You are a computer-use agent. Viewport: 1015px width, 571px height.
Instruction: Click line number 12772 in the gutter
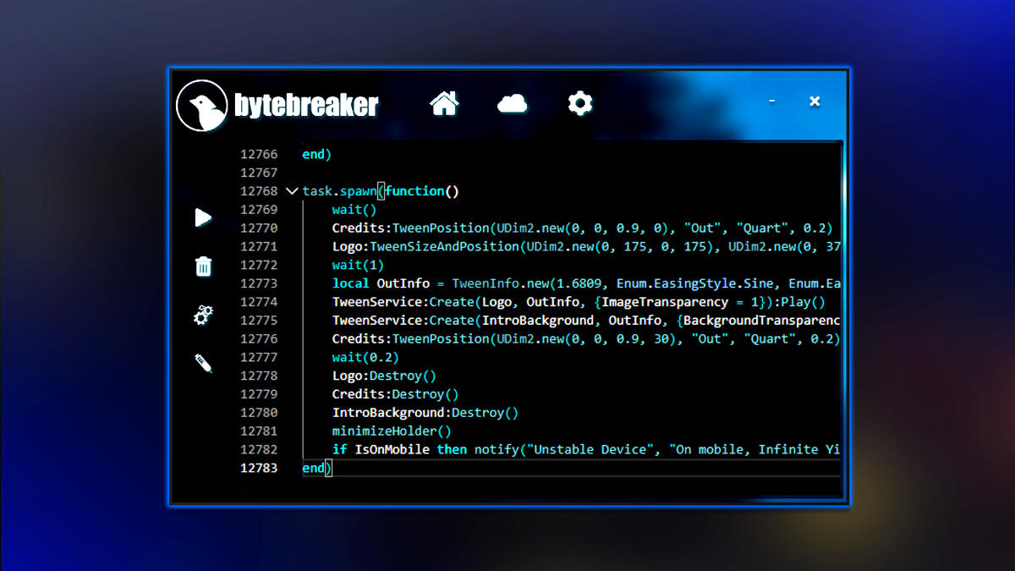[259, 265]
